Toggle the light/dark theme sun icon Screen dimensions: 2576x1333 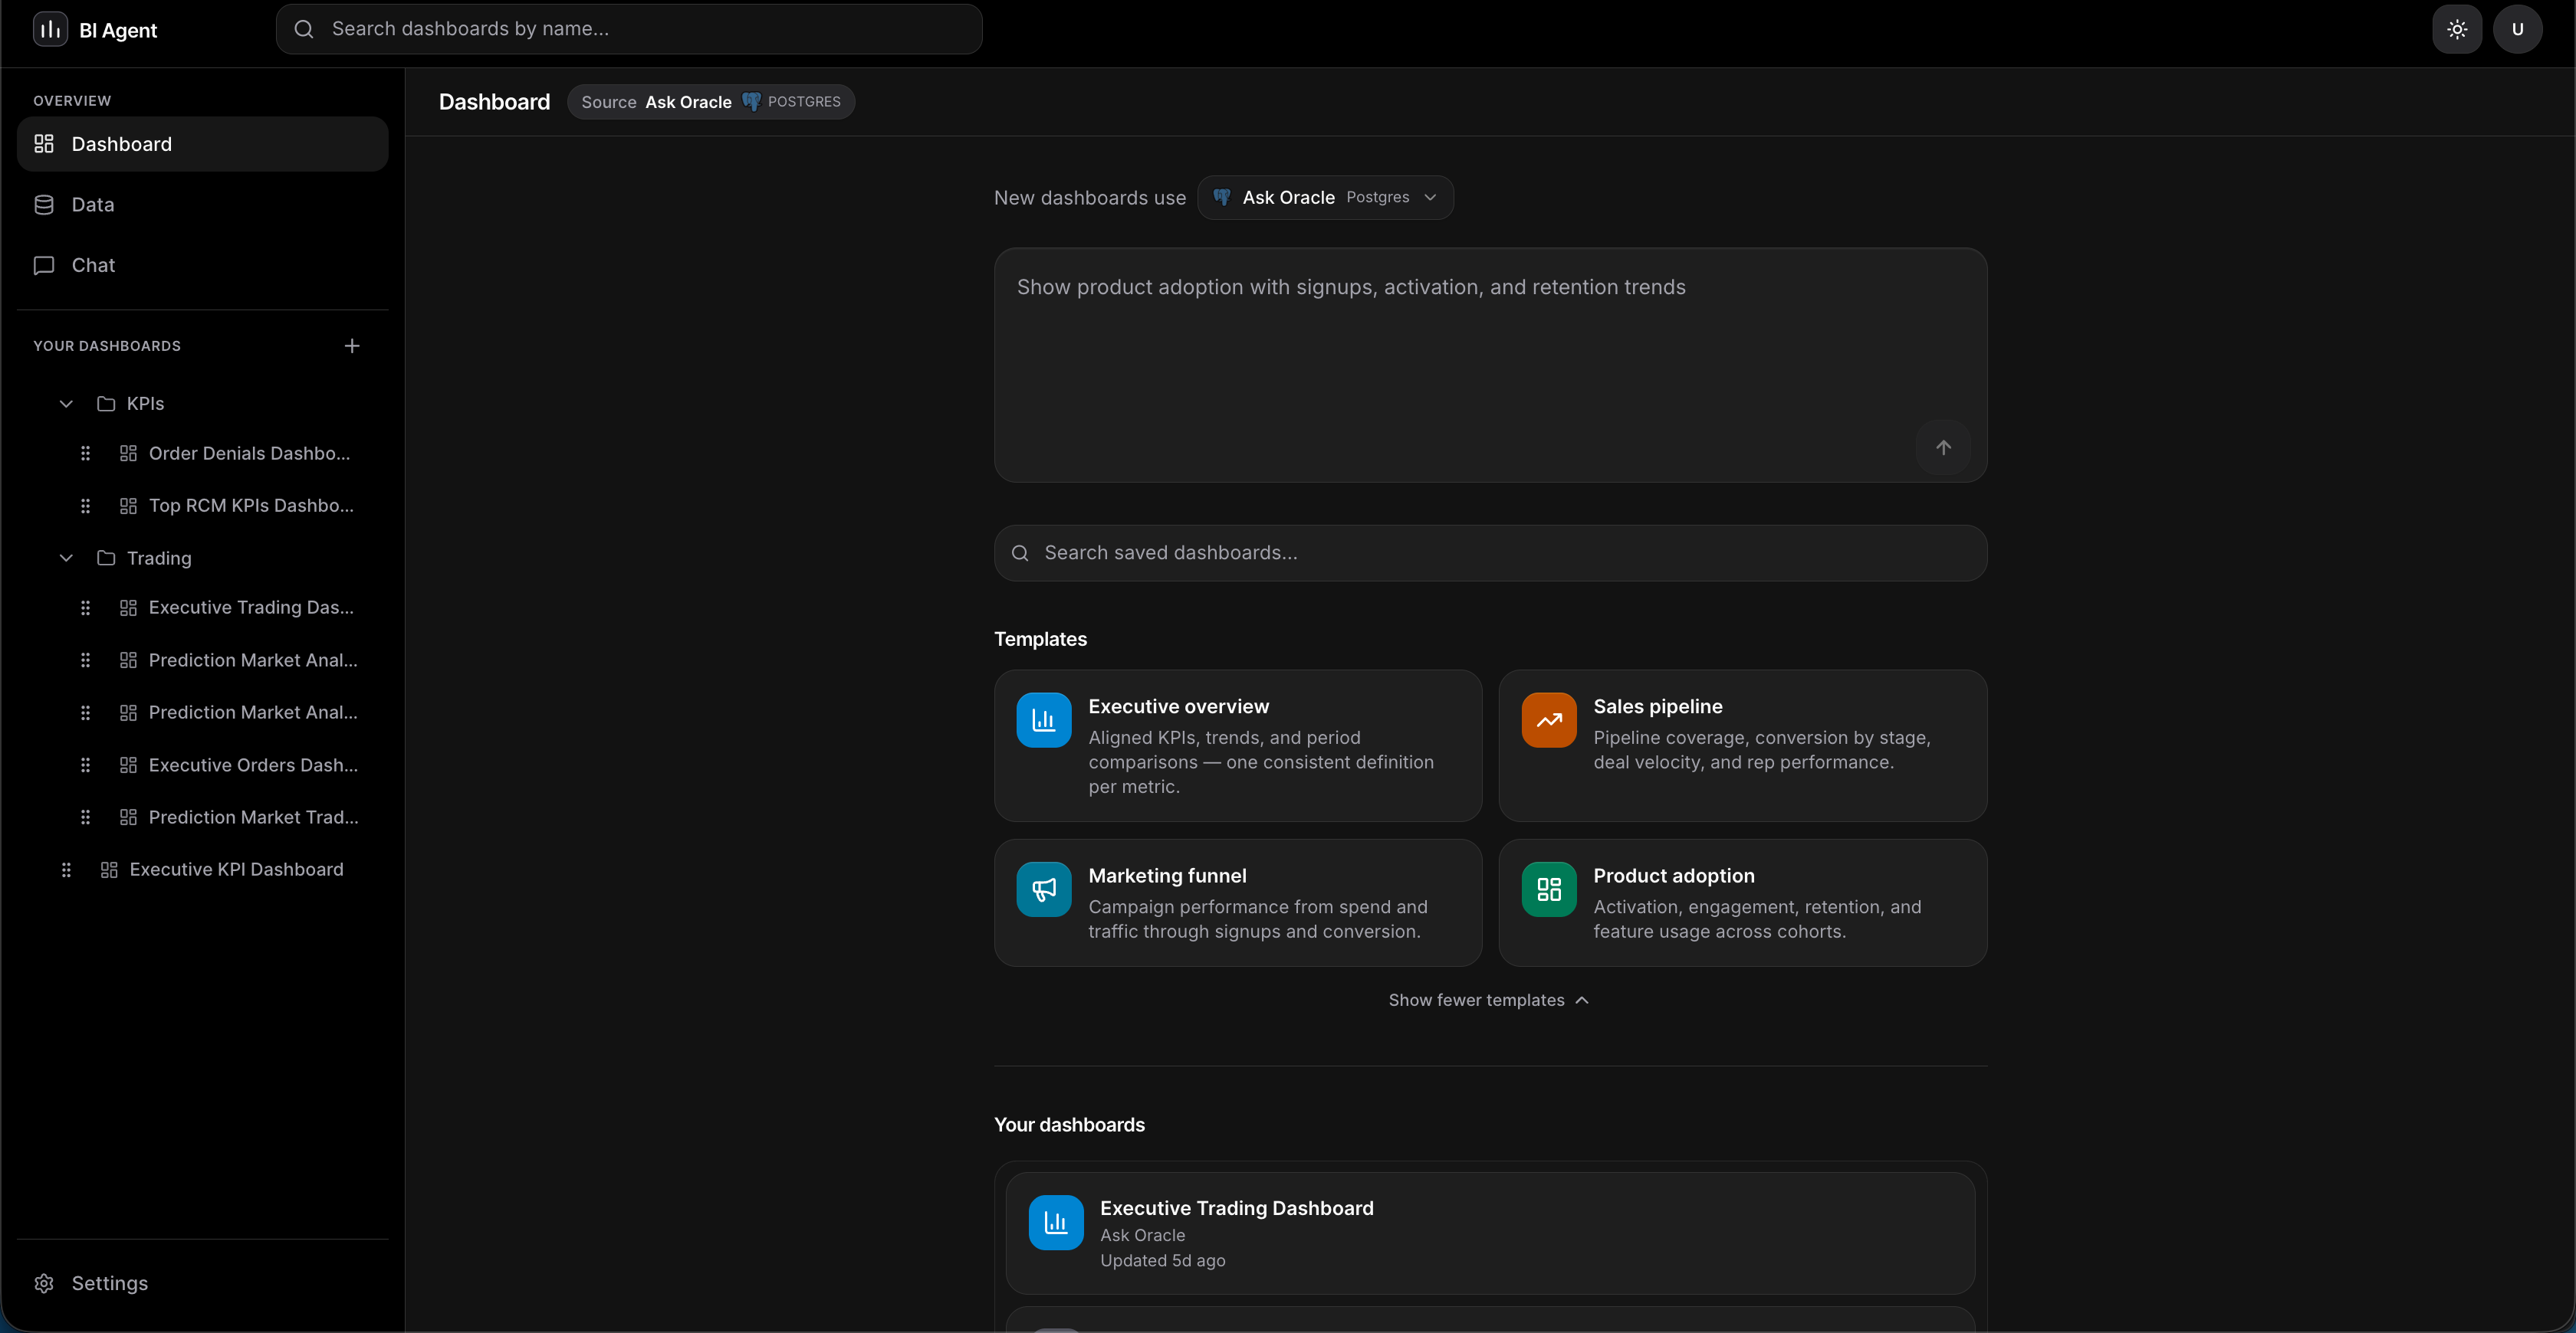coord(2457,29)
